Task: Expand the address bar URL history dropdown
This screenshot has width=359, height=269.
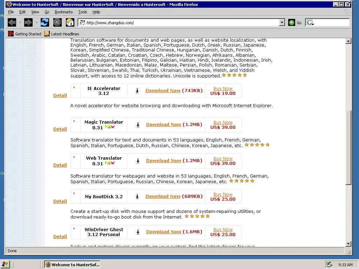Action: point(282,22)
